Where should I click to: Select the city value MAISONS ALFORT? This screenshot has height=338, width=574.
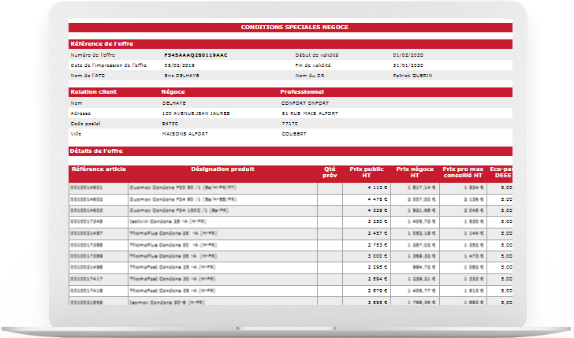pos(188,133)
